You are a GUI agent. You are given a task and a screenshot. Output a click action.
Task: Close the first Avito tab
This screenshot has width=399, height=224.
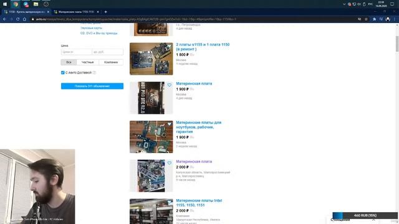coord(48,12)
